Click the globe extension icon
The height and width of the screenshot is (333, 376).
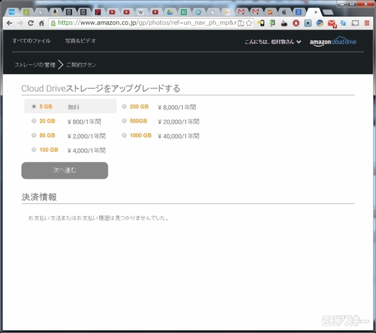click(320, 23)
